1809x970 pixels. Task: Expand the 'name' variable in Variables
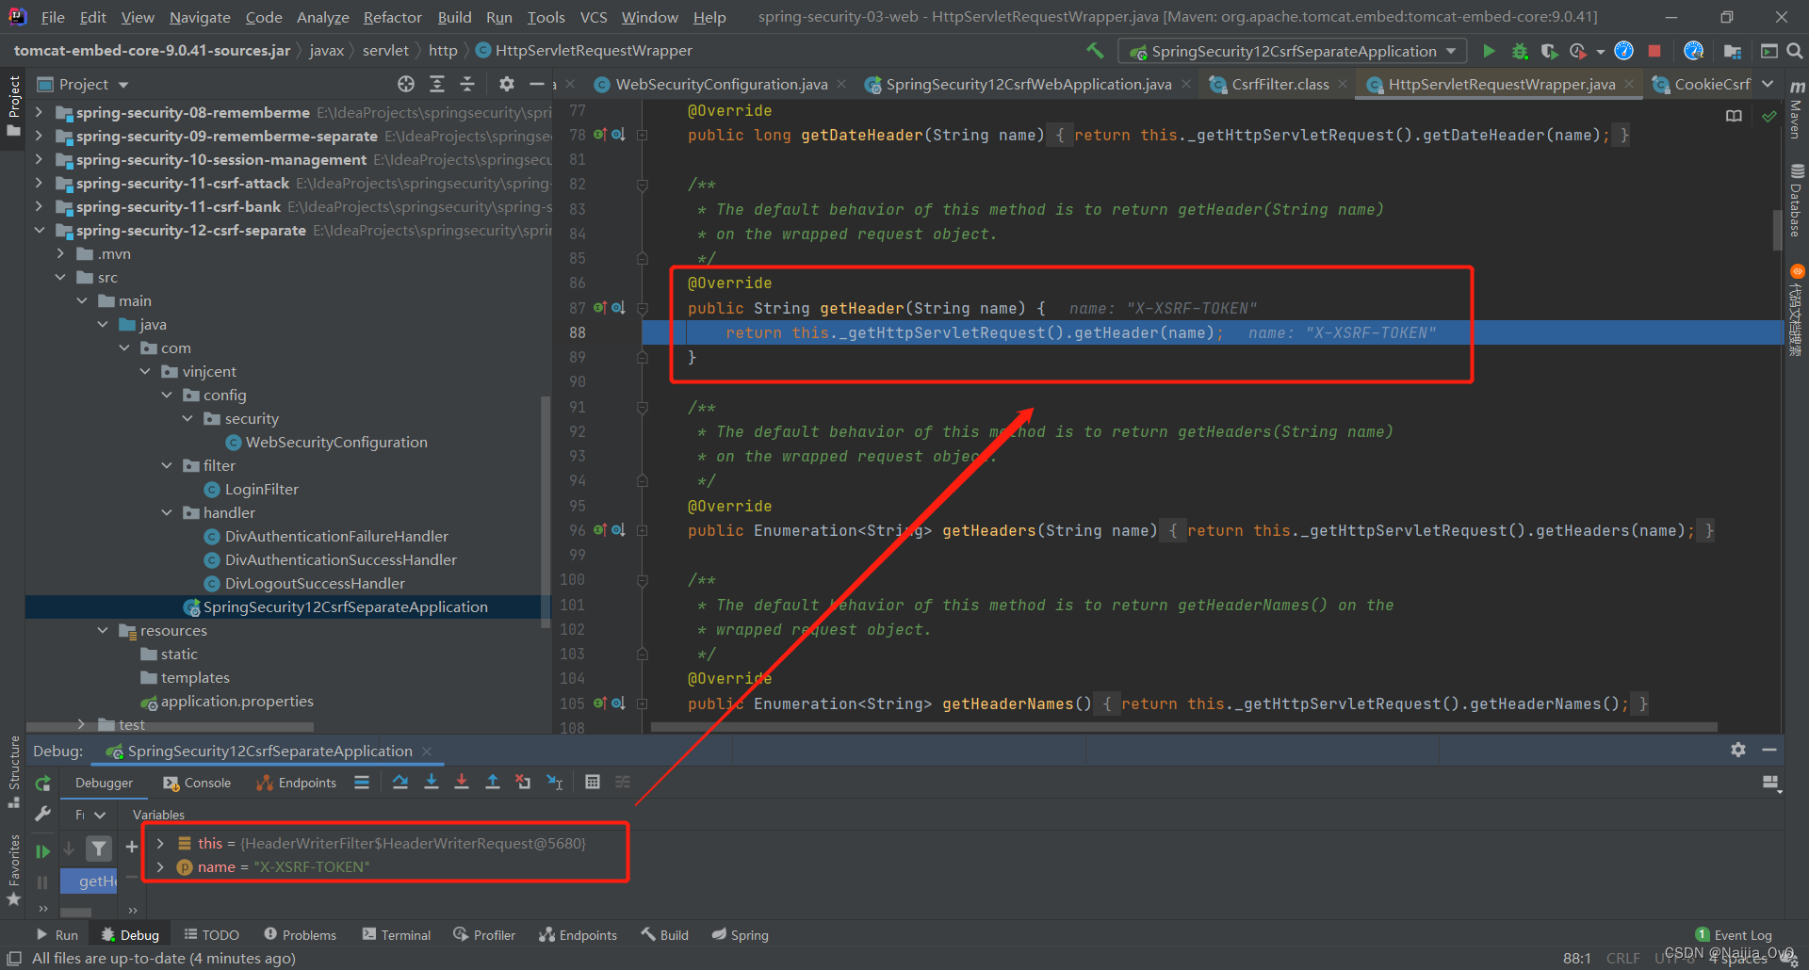point(160,866)
